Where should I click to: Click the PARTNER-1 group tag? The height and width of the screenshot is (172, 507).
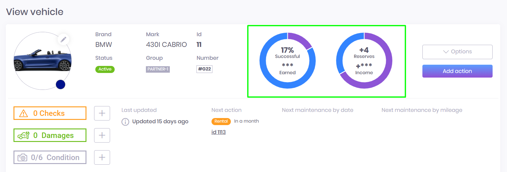pyautogui.click(x=158, y=69)
